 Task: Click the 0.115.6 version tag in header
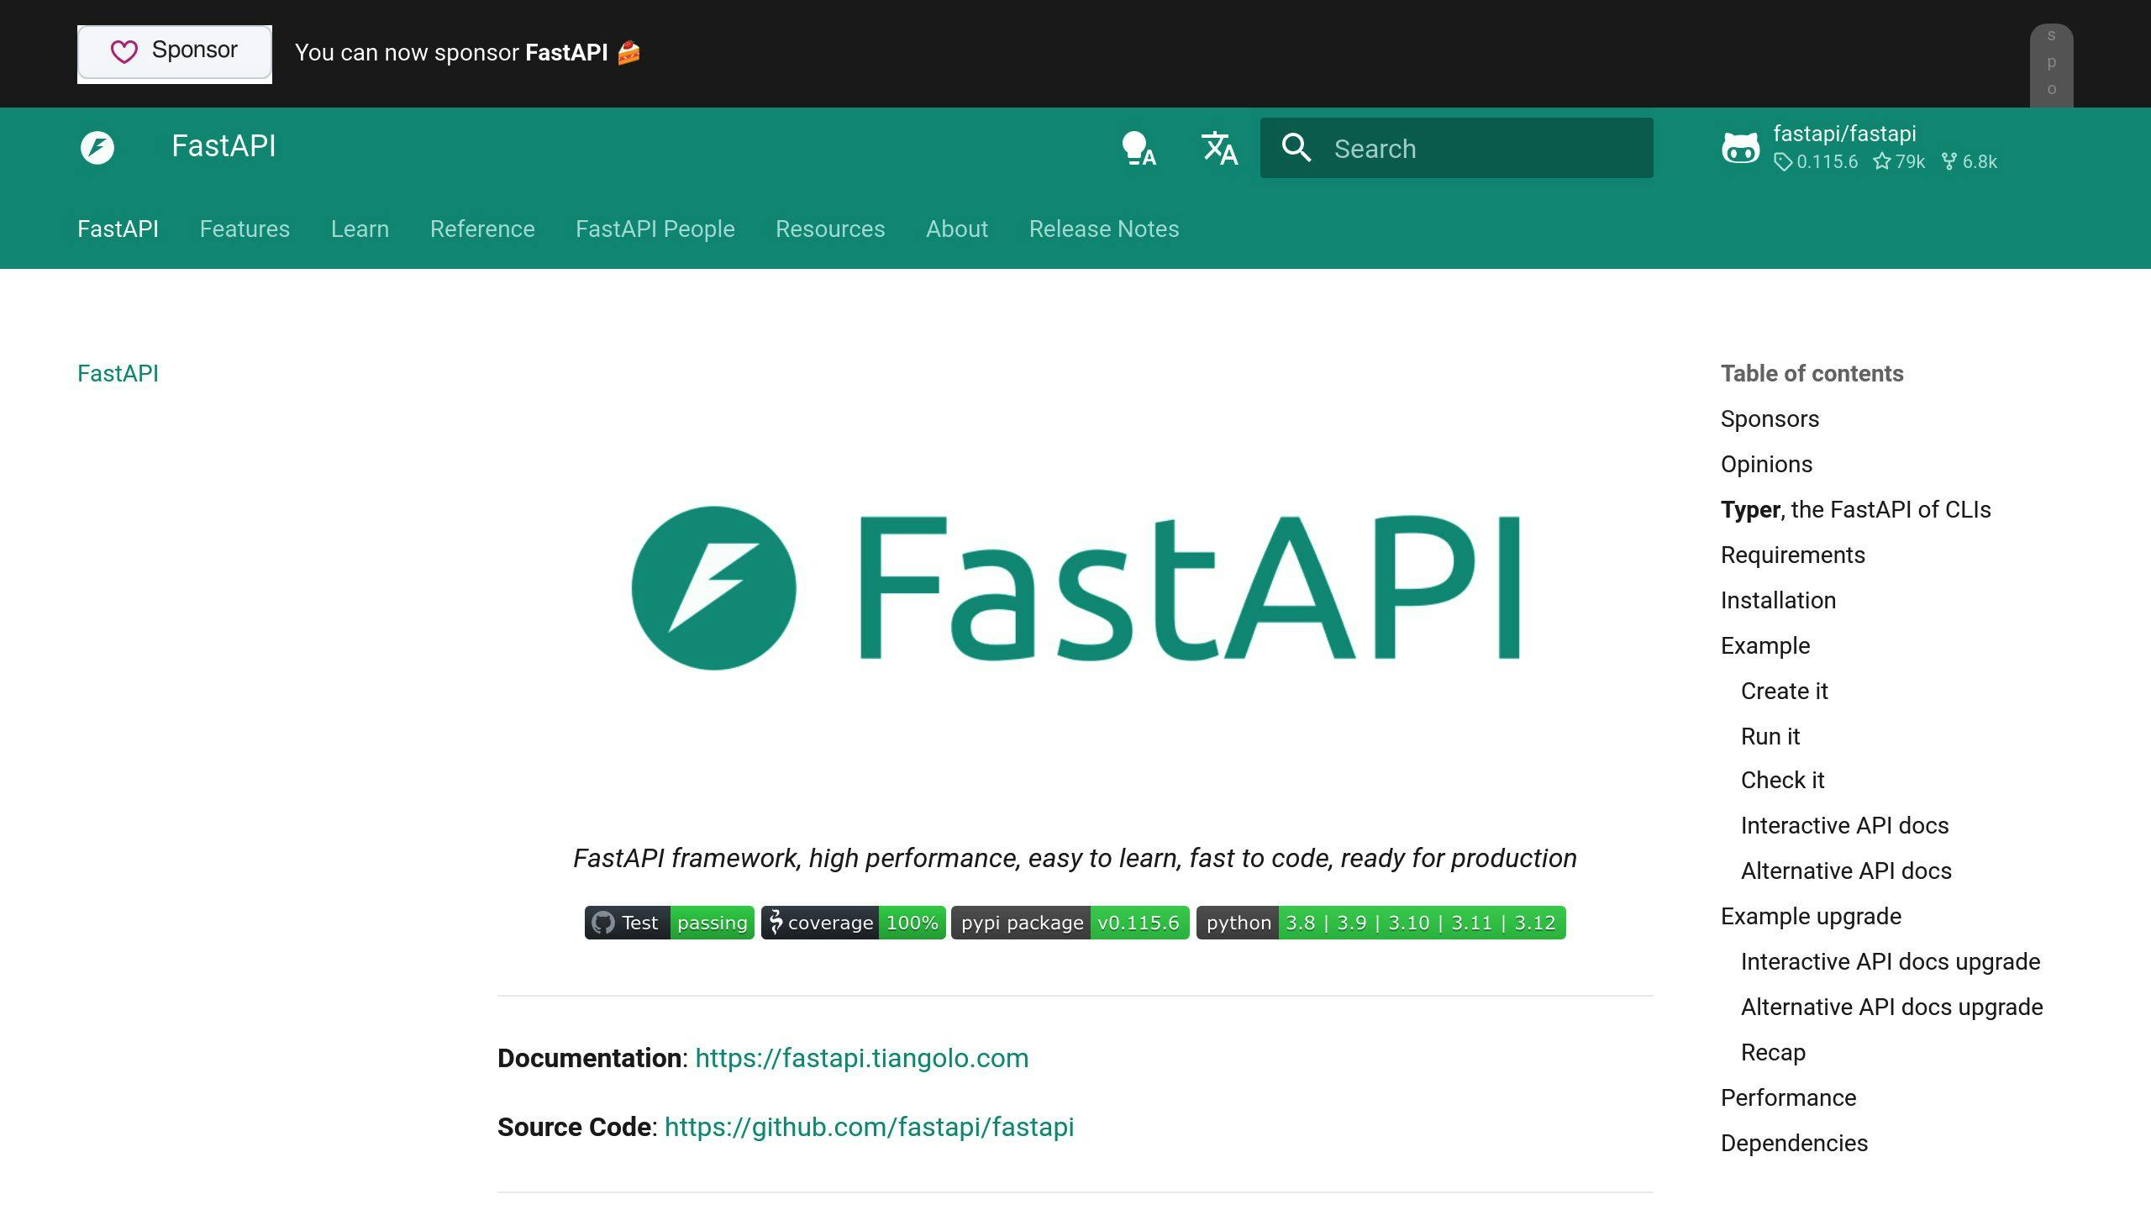[x=1817, y=161]
